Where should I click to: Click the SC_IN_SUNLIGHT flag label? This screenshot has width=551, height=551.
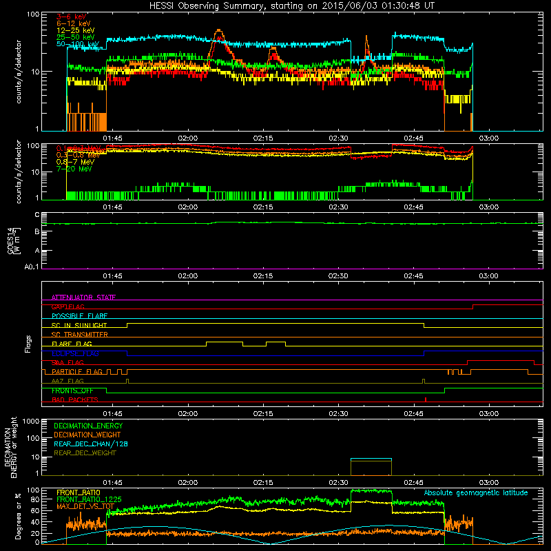tap(79, 325)
